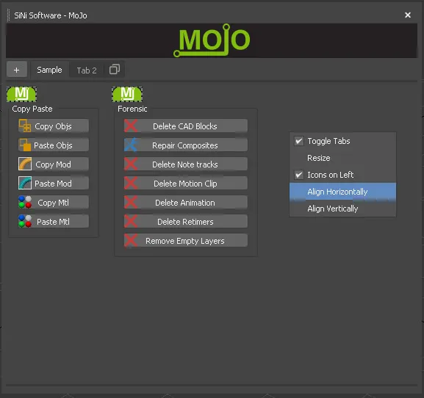Screen dimensions: 424x398
Task: Click the MoJo handle icon above Copy Paste
Action: click(x=21, y=94)
